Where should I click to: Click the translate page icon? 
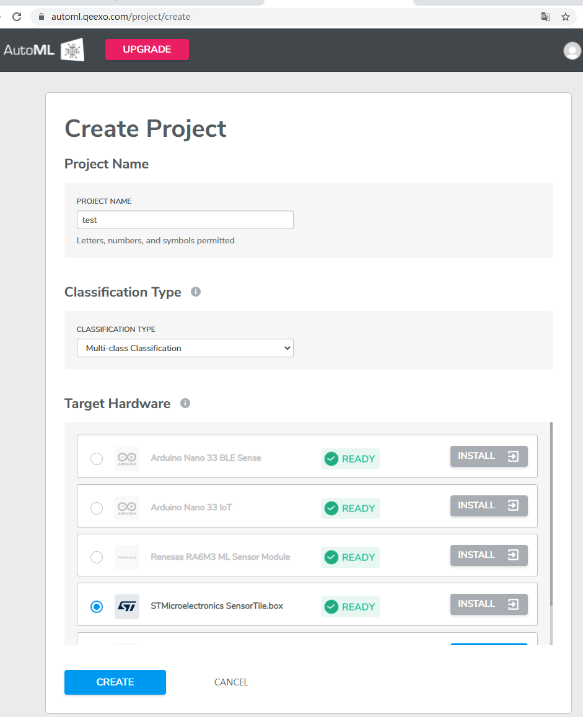point(545,17)
